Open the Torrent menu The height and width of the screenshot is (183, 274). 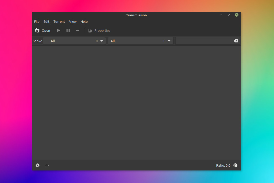tap(59, 22)
